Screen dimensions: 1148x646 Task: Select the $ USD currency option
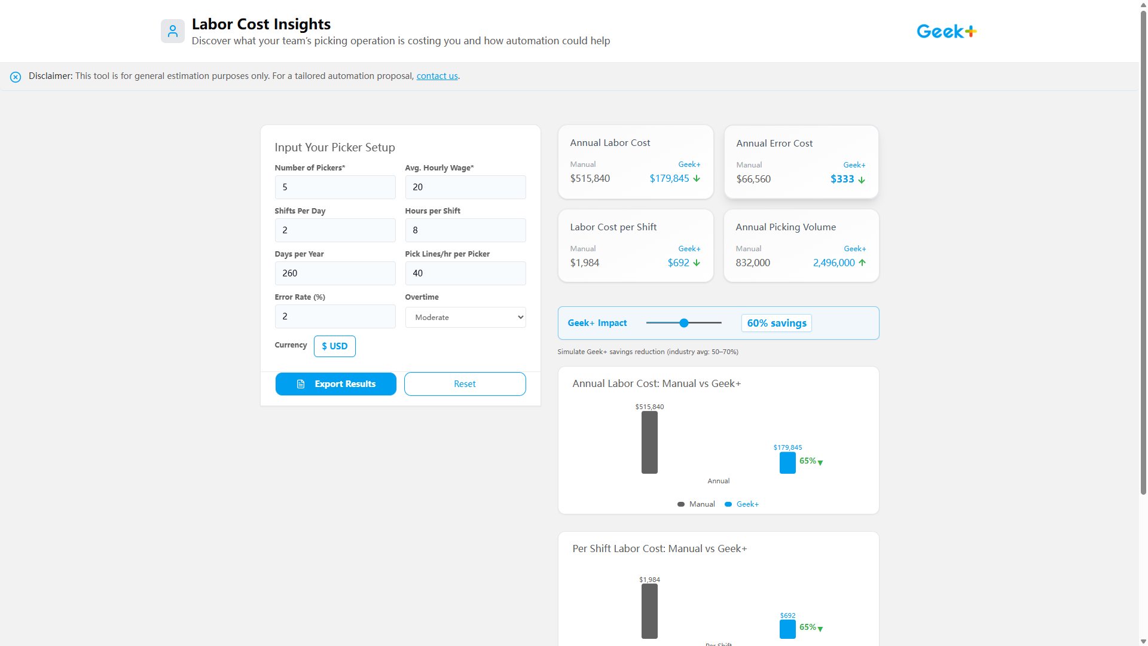coord(334,346)
